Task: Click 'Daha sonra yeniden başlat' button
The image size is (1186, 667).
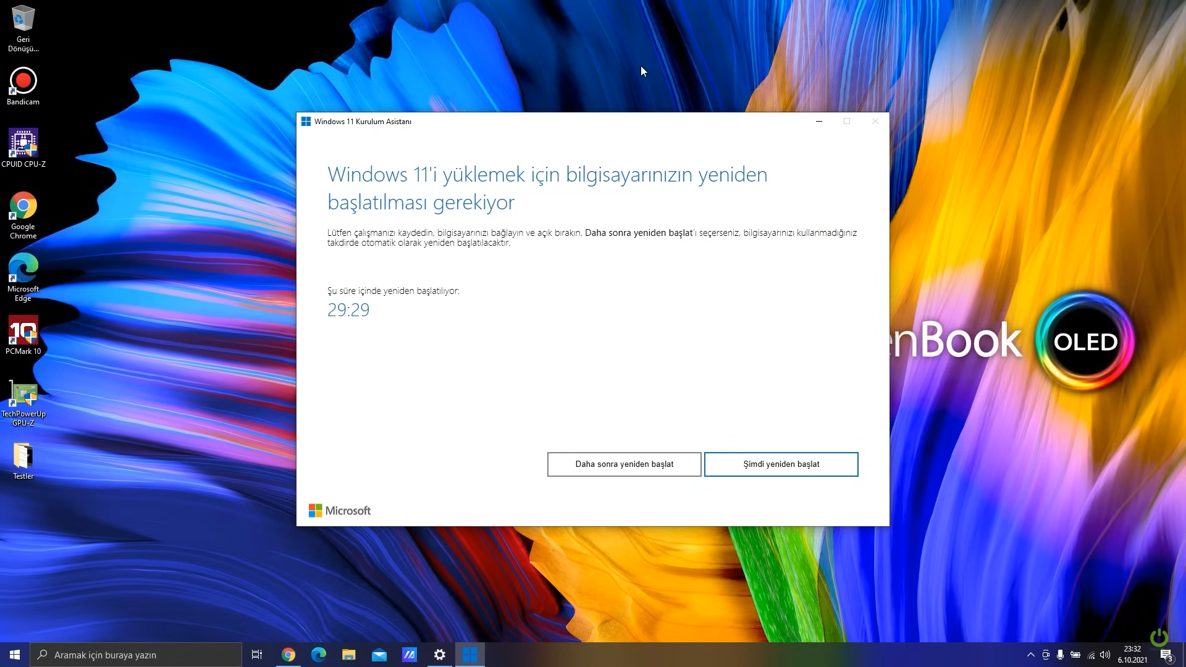Action: pyautogui.click(x=624, y=464)
